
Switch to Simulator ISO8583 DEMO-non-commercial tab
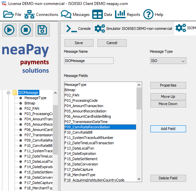pyautogui.click(x=133, y=29)
